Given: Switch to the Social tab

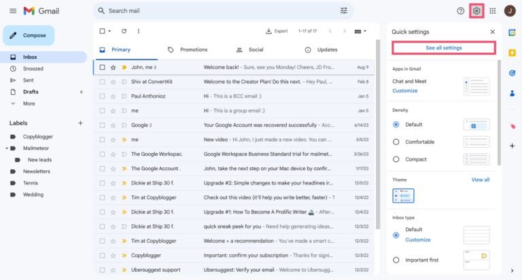Looking at the screenshot, I should (x=249, y=49).
